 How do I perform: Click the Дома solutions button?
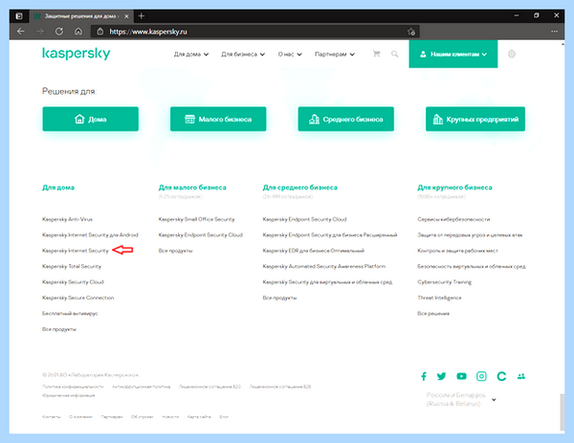[91, 119]
